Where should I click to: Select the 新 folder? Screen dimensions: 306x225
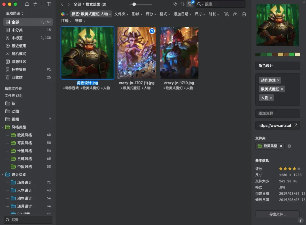click(x=28, y=103)
